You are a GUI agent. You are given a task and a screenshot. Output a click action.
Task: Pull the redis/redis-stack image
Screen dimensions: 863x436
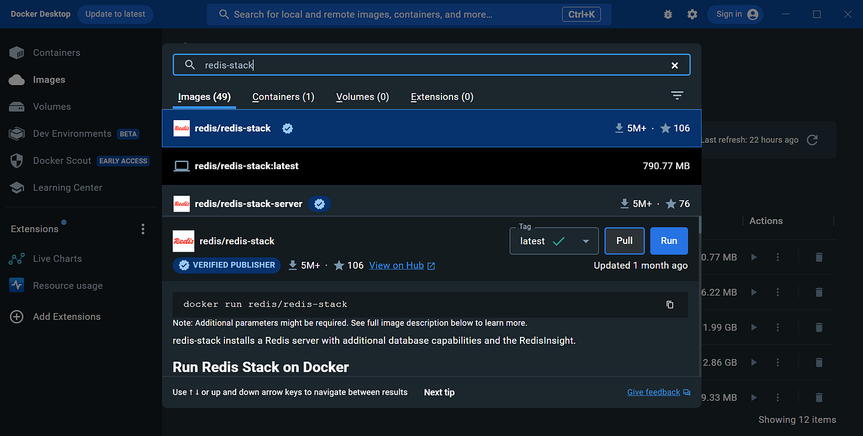coord(624,241)
